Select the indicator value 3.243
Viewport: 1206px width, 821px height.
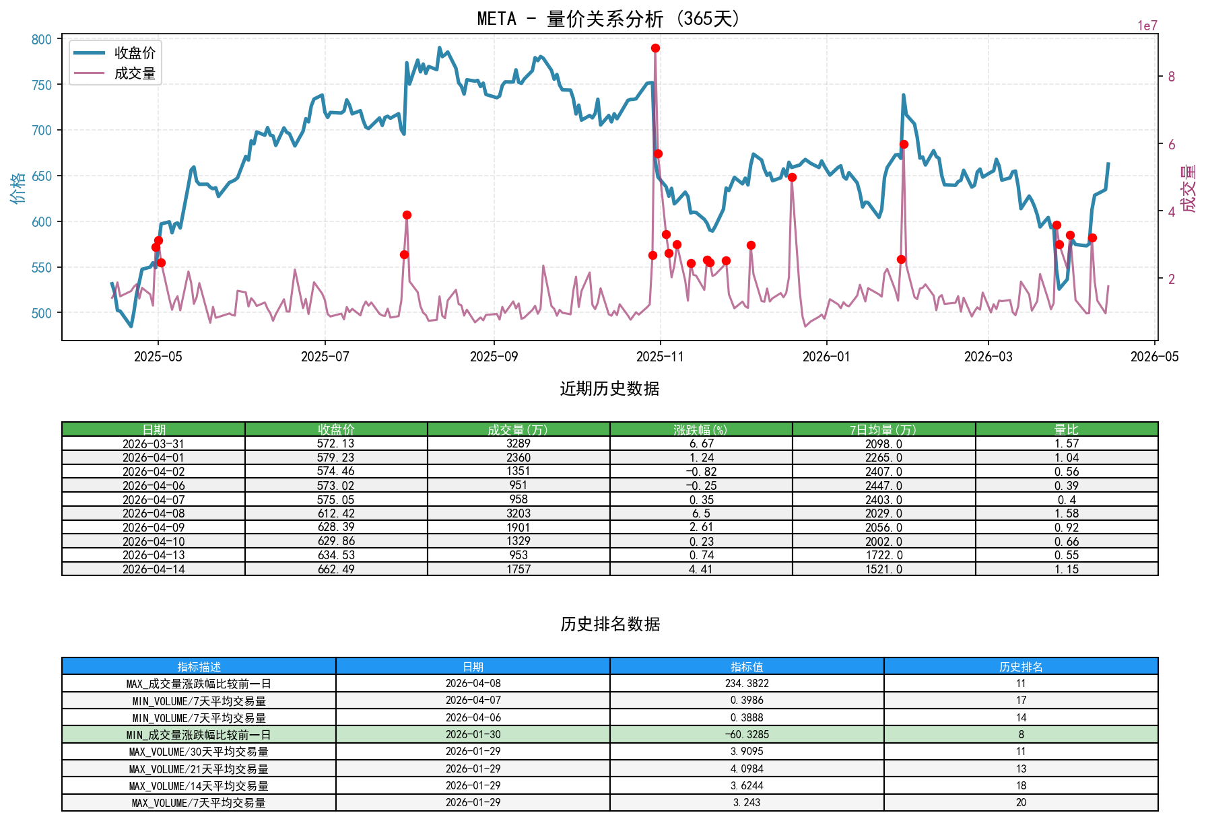[747, 803]
